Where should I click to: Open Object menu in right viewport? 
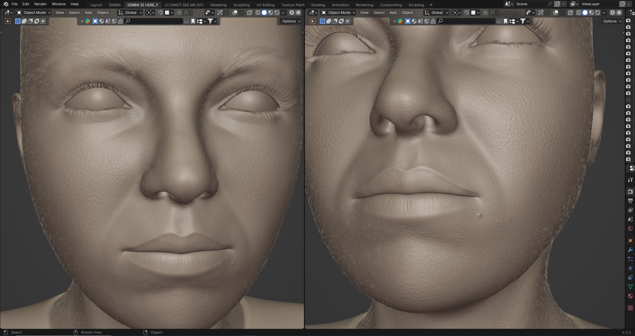(407, 13)
